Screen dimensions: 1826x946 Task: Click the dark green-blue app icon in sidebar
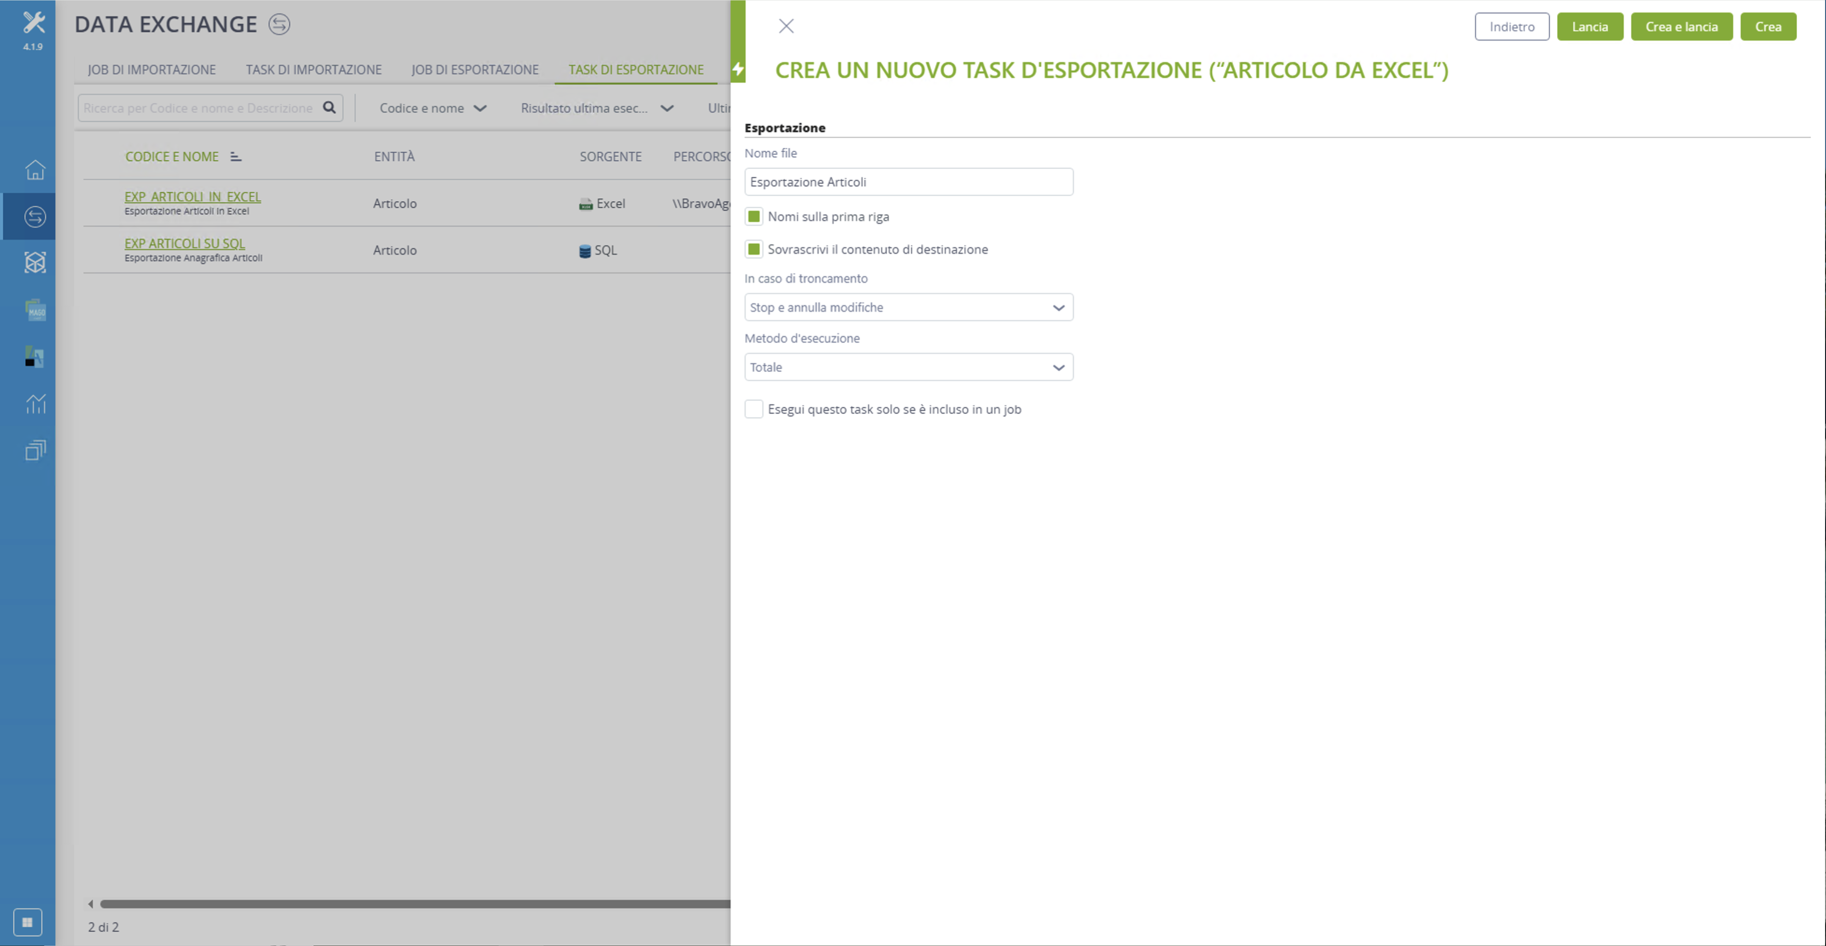point(34,356)
